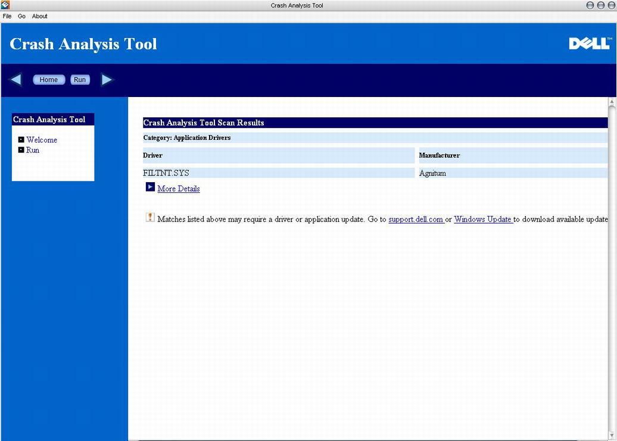Visit the support.dell.com link
Image resolution: width=617 pixels, height=441 pixels.
click(x=416, y=220)
